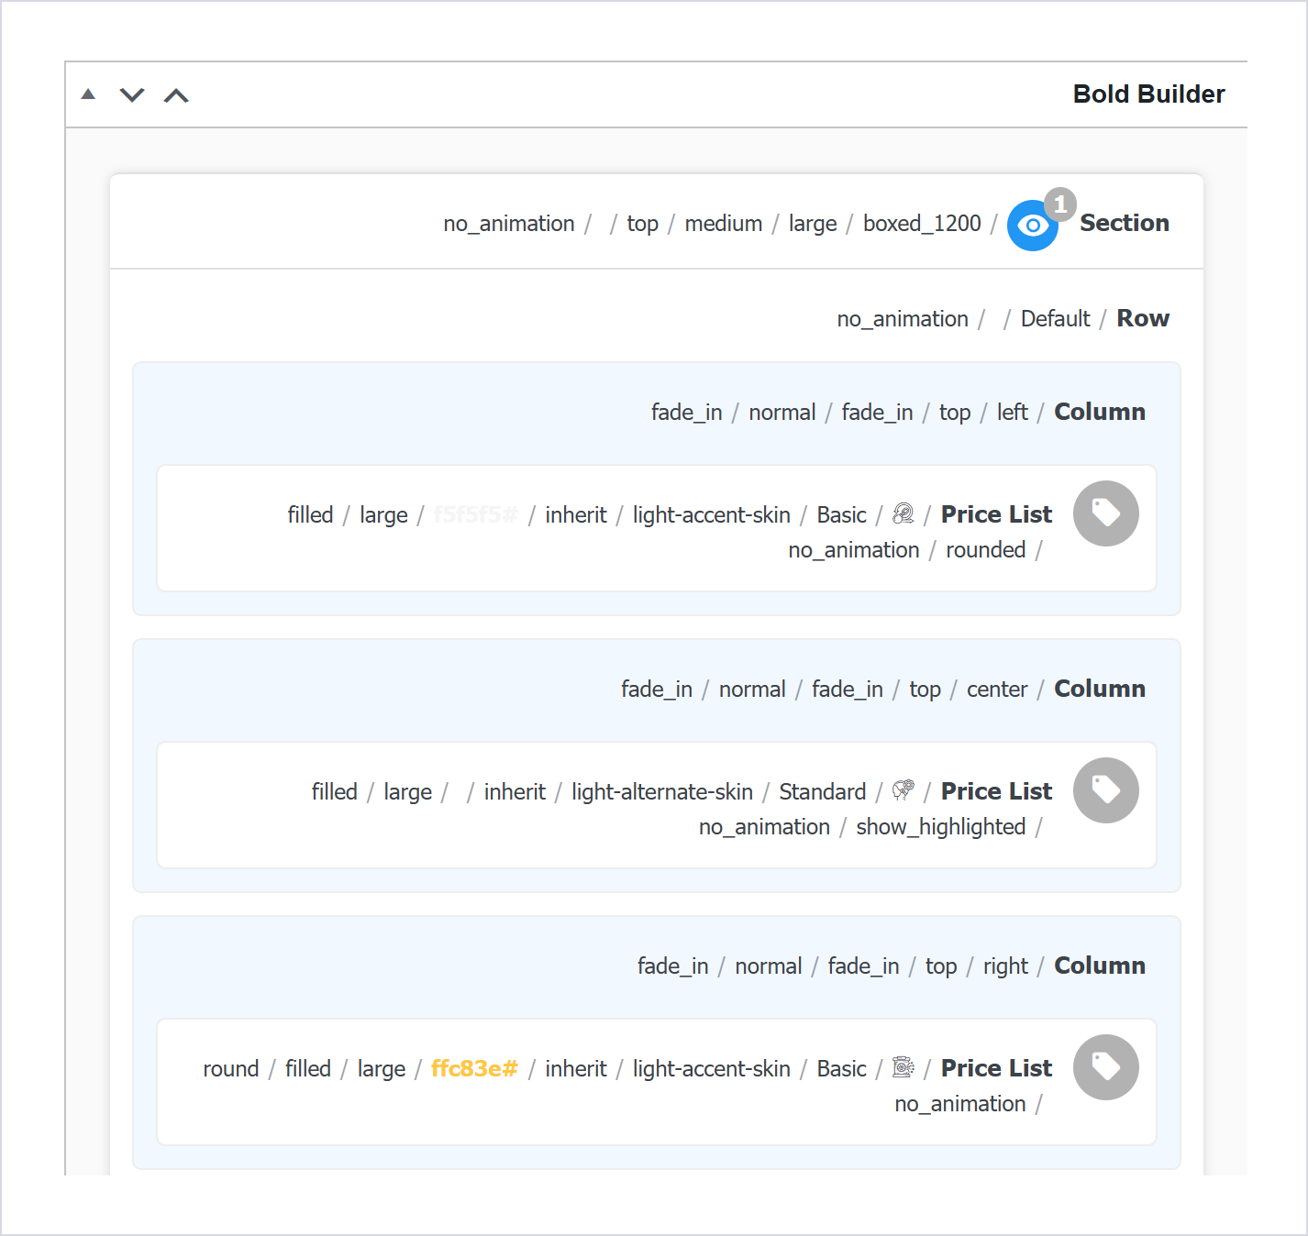This screenshot has width=1308, height=1236.
Task: Click the badge numbered 1 near Section
Action: (1060, 204)
